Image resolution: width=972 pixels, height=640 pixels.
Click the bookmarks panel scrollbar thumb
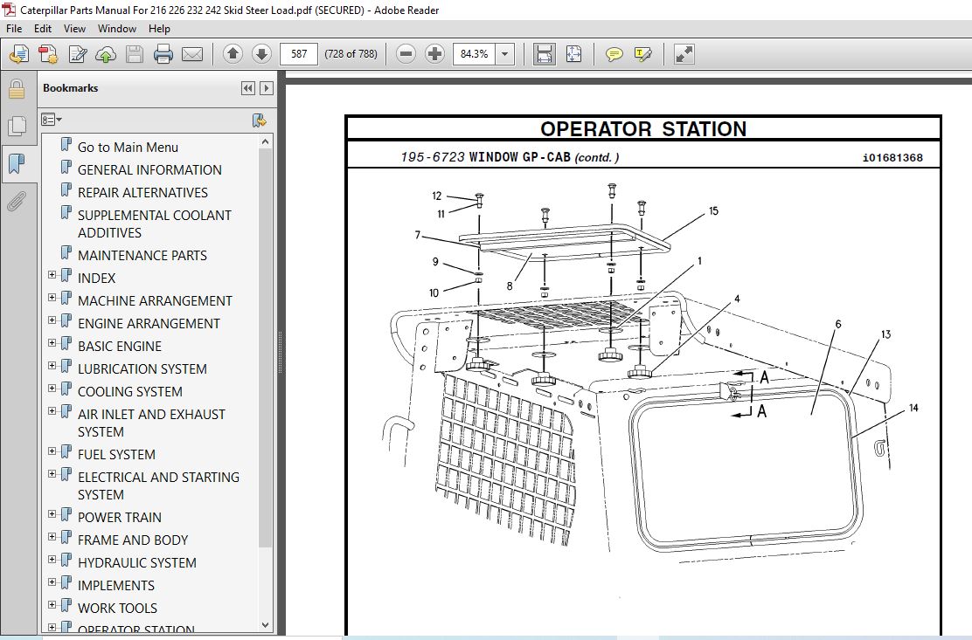click(x=266, y=348)
